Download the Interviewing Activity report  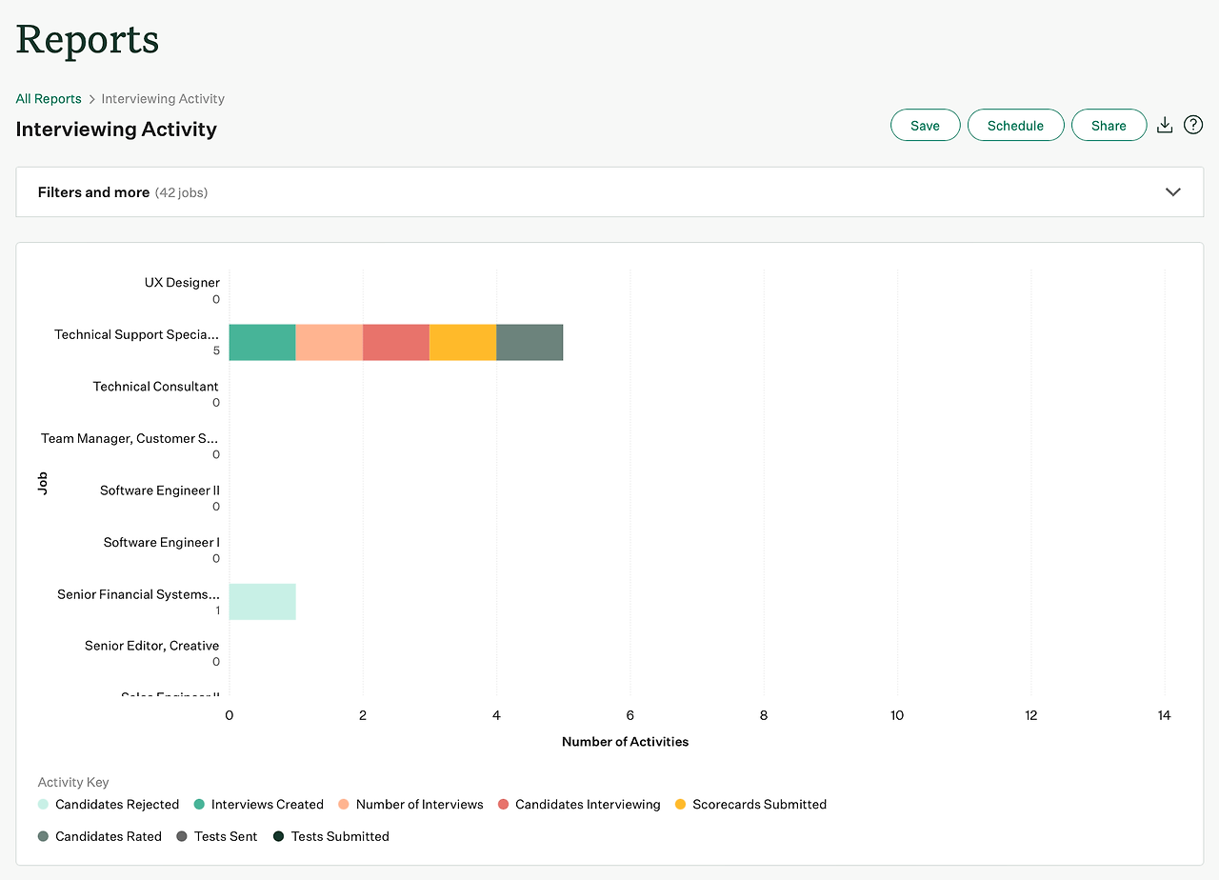1164,124
